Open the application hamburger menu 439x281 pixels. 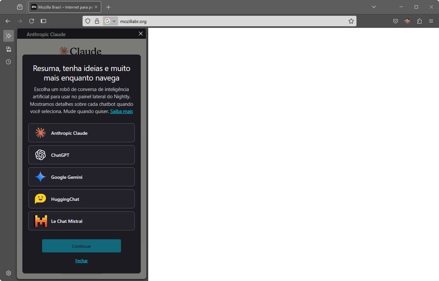point(431,21)
